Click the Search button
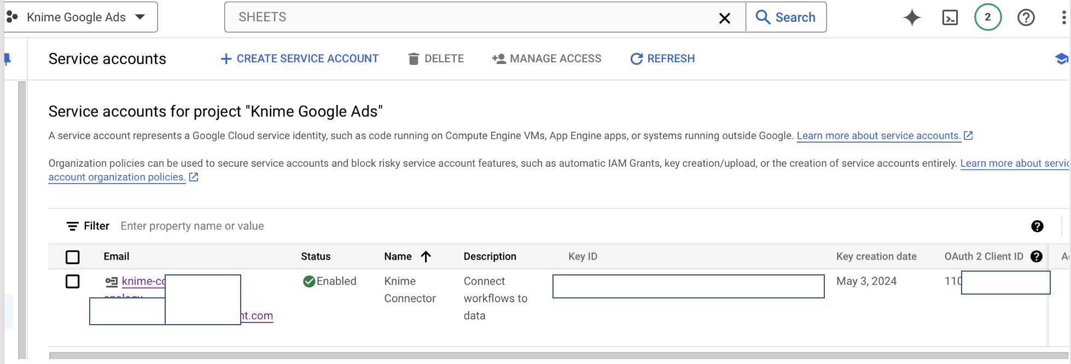Screen dimensions: 1071x364 click(786, 17)
